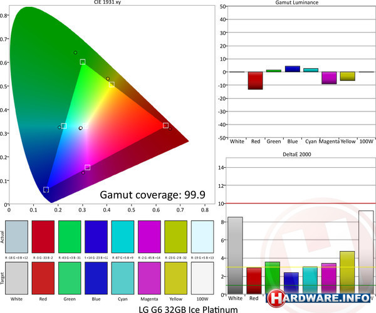Click the green target square on CIE diagram
The height and width of the screenshot is (313, 376).
coord(83,62)
